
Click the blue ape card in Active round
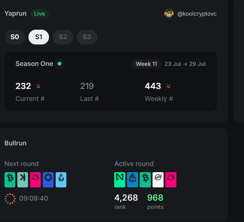point(132,180)
